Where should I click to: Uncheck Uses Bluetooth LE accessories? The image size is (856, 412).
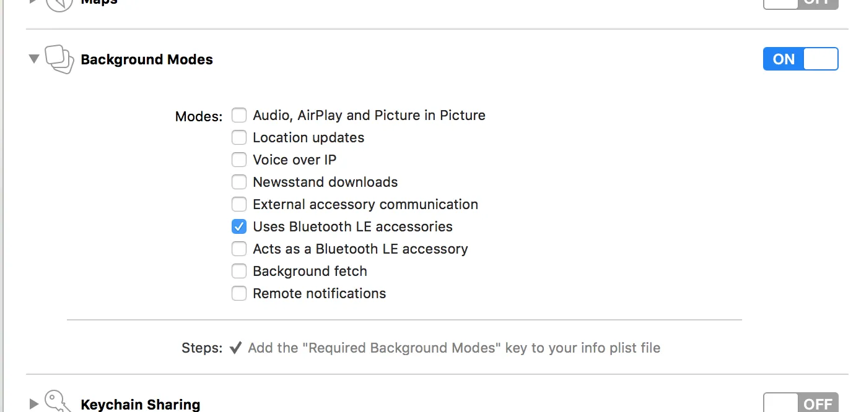pyautogui.click(x=239, y=227)
